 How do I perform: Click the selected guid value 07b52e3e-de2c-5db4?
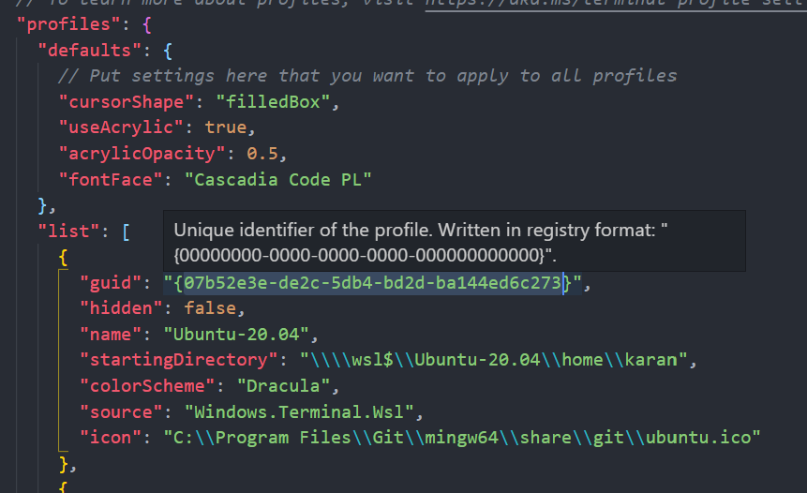click(x=373, y=282)
